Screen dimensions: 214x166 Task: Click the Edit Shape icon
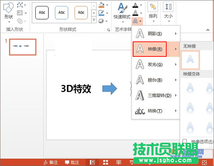(x=20, y=5)
